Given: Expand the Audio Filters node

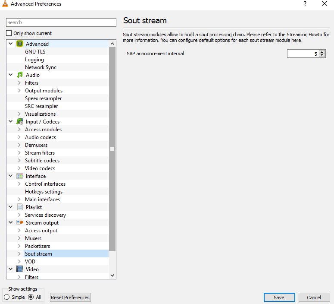Looking at the screenshot, I should [x=19, y=82].
